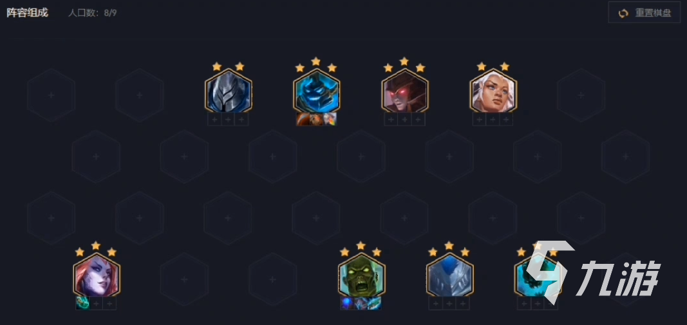Viewport: 687px width, 325px height.
Task: Click the 重置棋盘 reset board button
Action: (644, 13)
